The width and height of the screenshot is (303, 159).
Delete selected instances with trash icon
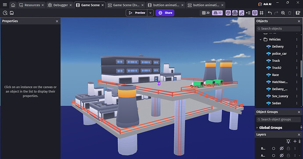click(x=290, y=13)
